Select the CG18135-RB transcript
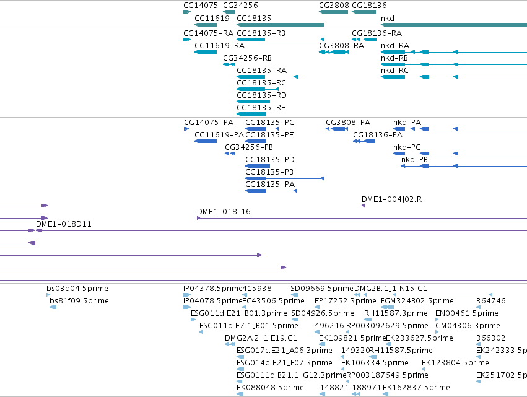Image resolution: width=527 pixels, height=397 pixels. coord(281,40)
